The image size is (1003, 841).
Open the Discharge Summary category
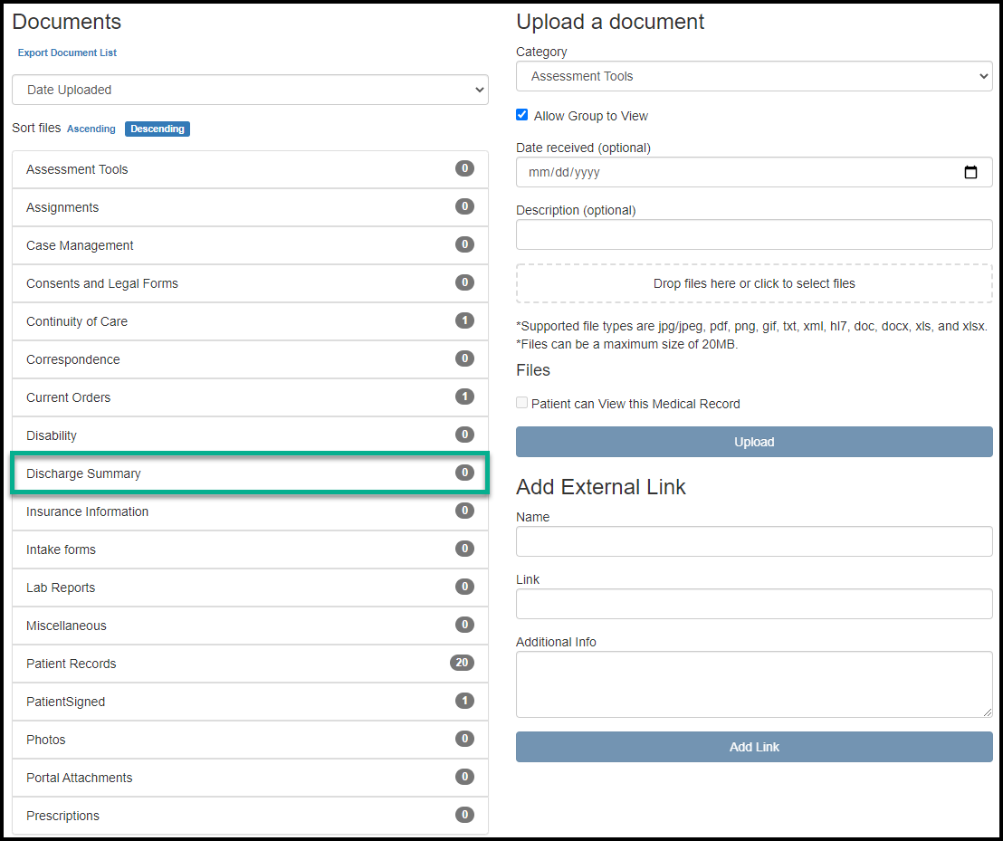tap(84, 473)
